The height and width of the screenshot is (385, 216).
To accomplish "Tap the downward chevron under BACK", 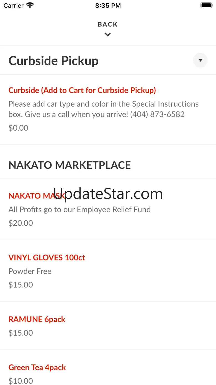I will [x=108, y=35].
